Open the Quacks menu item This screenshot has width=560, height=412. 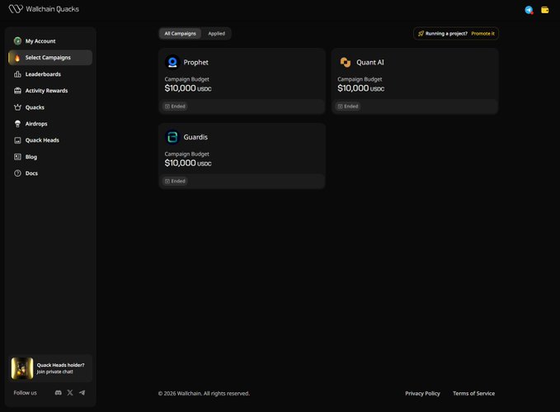coord(50,107)
